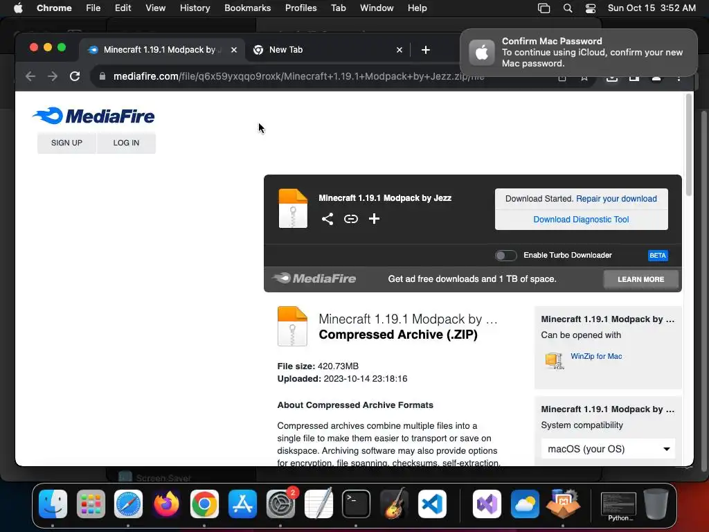Open Visual Studio purple icon in the dock
The width and height of the screenshot is (709, 532).
(x=487, y=504)
